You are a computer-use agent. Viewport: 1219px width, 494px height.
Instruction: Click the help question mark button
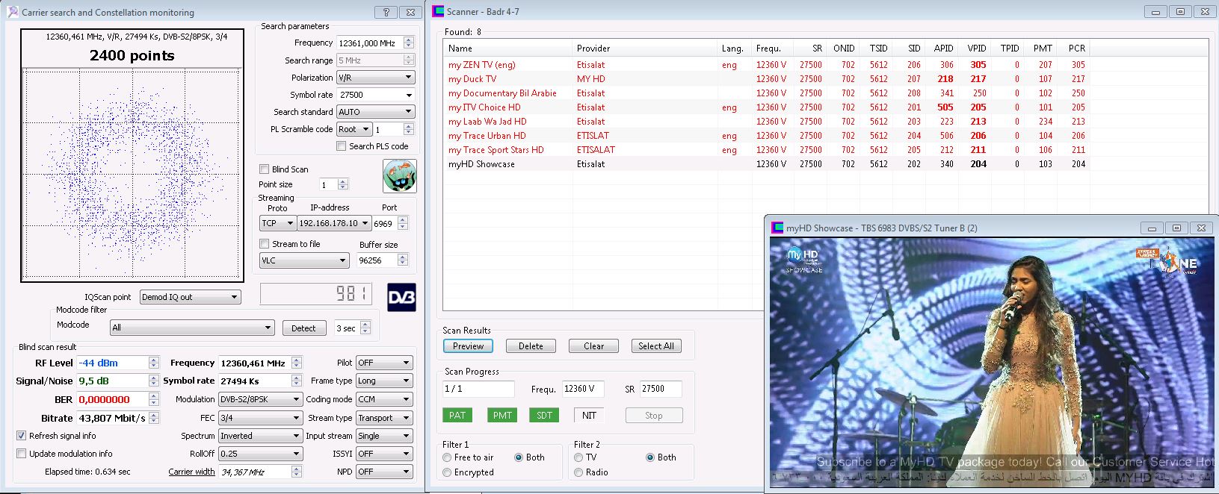(x=386, y=12)
